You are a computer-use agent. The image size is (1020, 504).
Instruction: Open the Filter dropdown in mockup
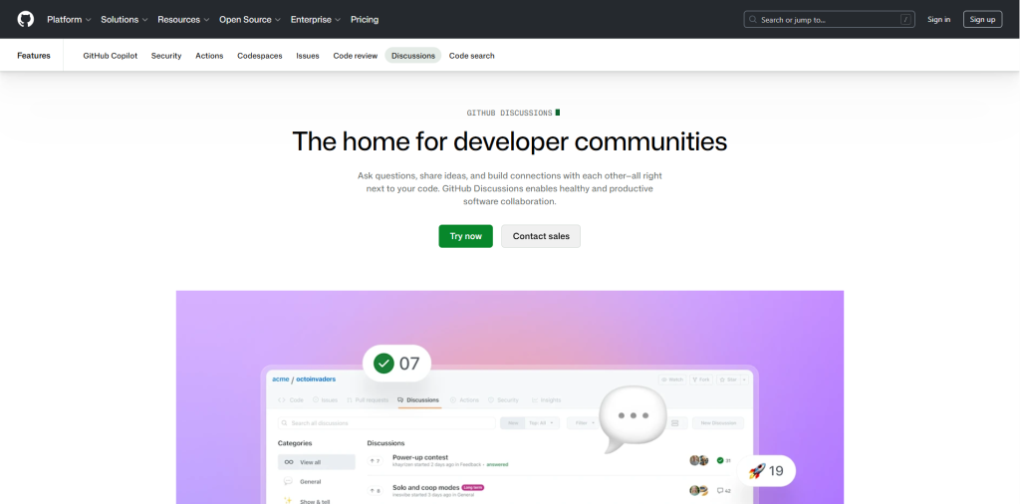(x=582, y=422)
